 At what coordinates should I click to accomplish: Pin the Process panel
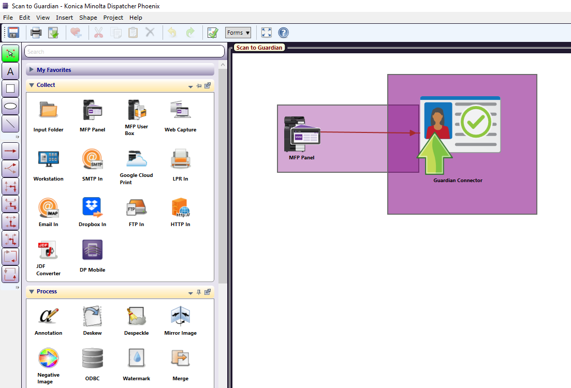pyautogui.click(x=199, y=292)
